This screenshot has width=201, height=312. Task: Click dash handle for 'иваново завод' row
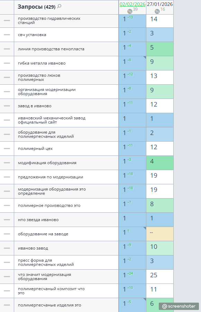click(7, 248)
